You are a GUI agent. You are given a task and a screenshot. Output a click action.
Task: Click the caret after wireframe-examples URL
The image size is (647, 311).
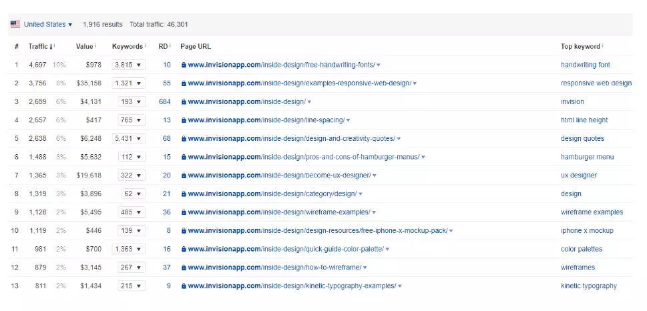374,212
